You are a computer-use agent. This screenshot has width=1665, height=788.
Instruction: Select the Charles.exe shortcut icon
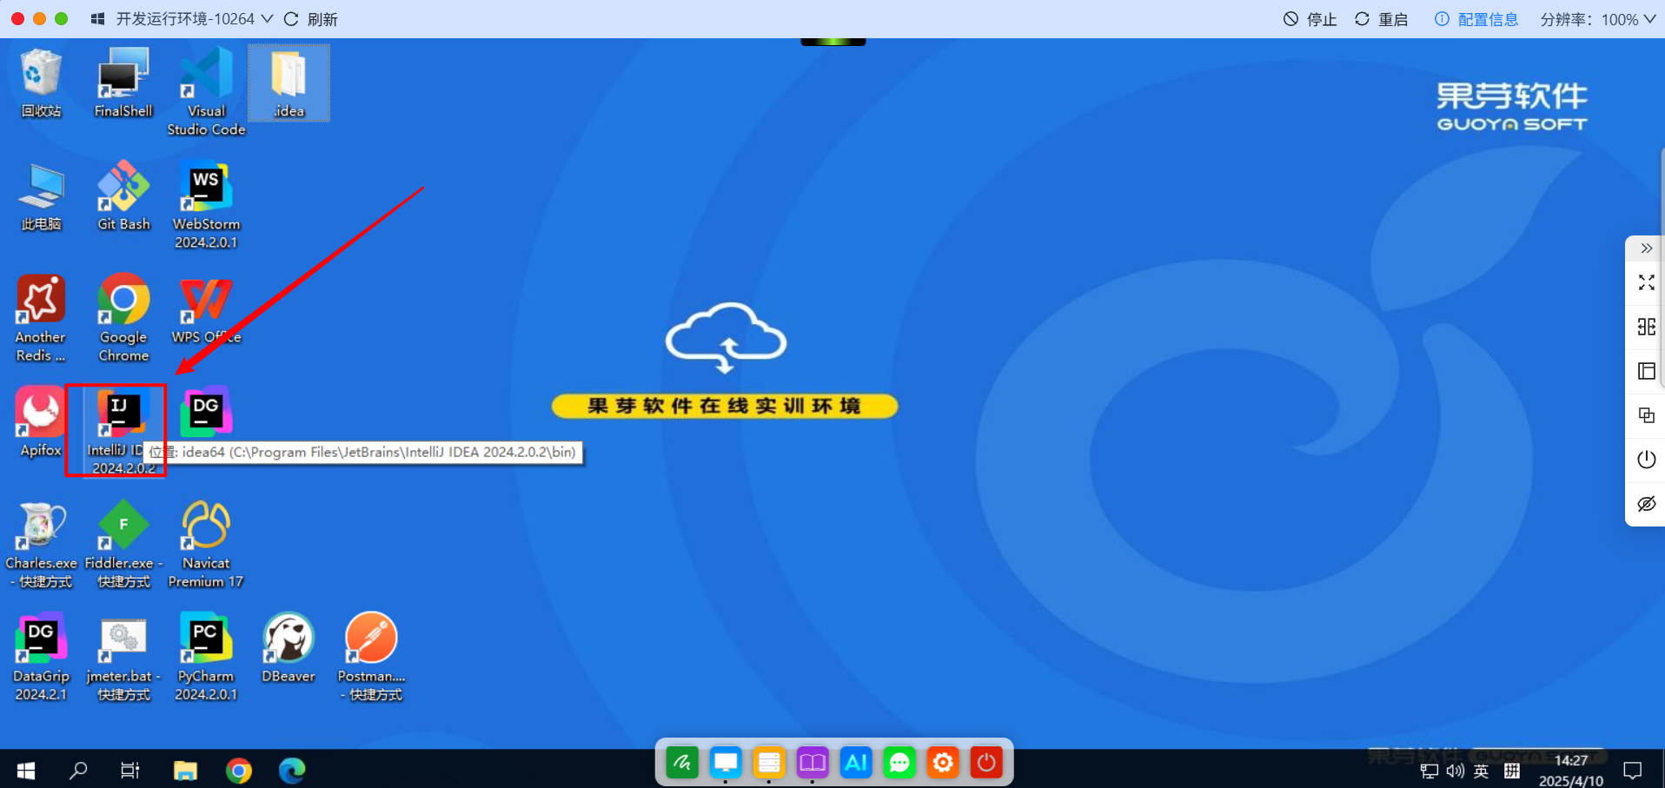coord(41,544)
